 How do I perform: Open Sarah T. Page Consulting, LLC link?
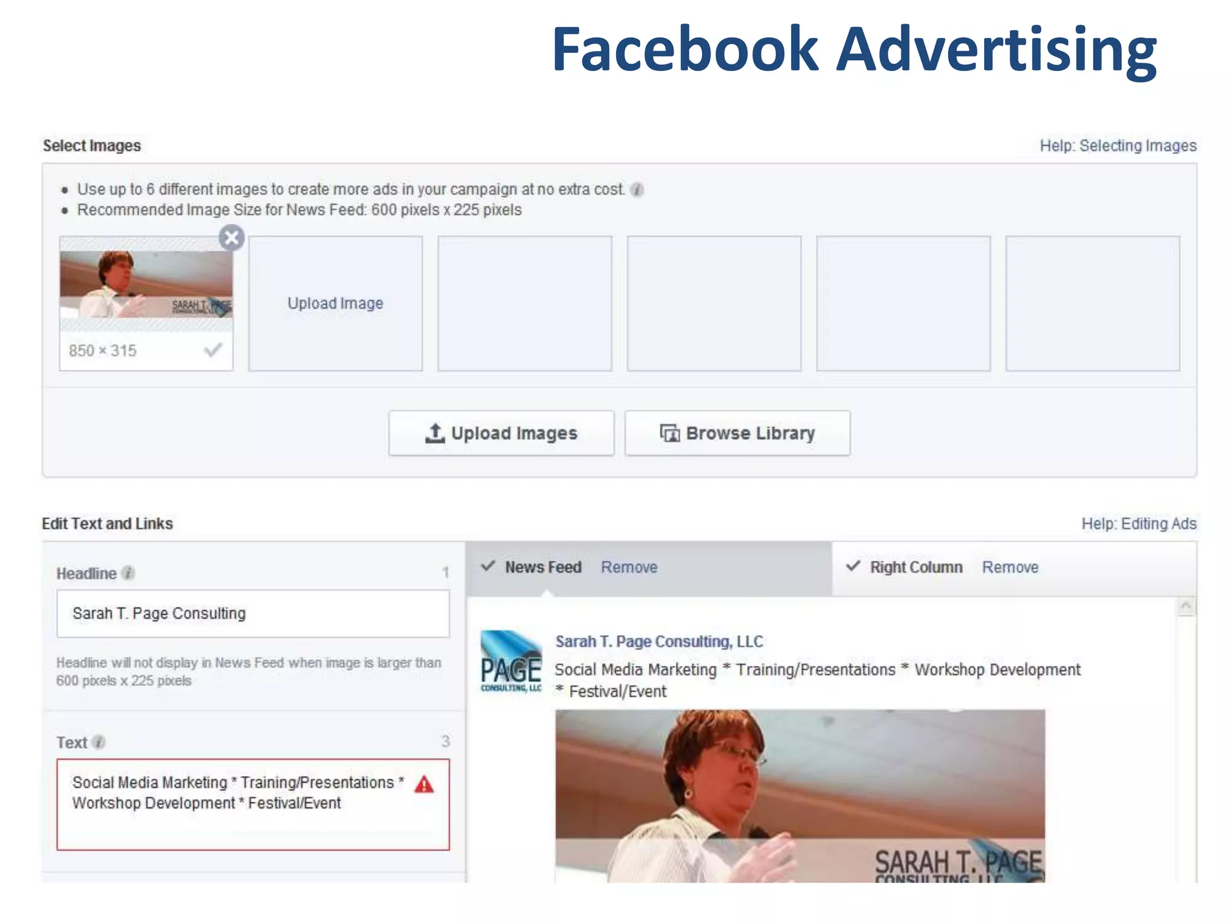659,641
